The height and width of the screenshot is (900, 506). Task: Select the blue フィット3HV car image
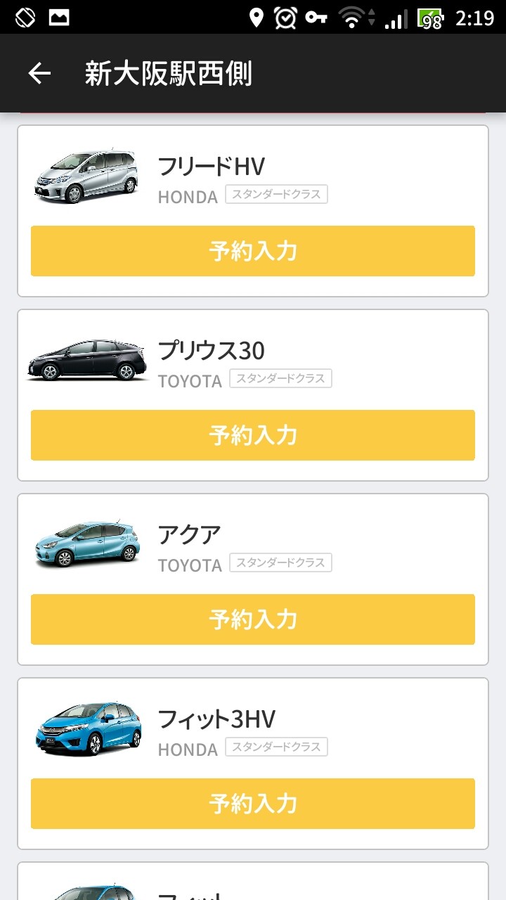[87, 728]
